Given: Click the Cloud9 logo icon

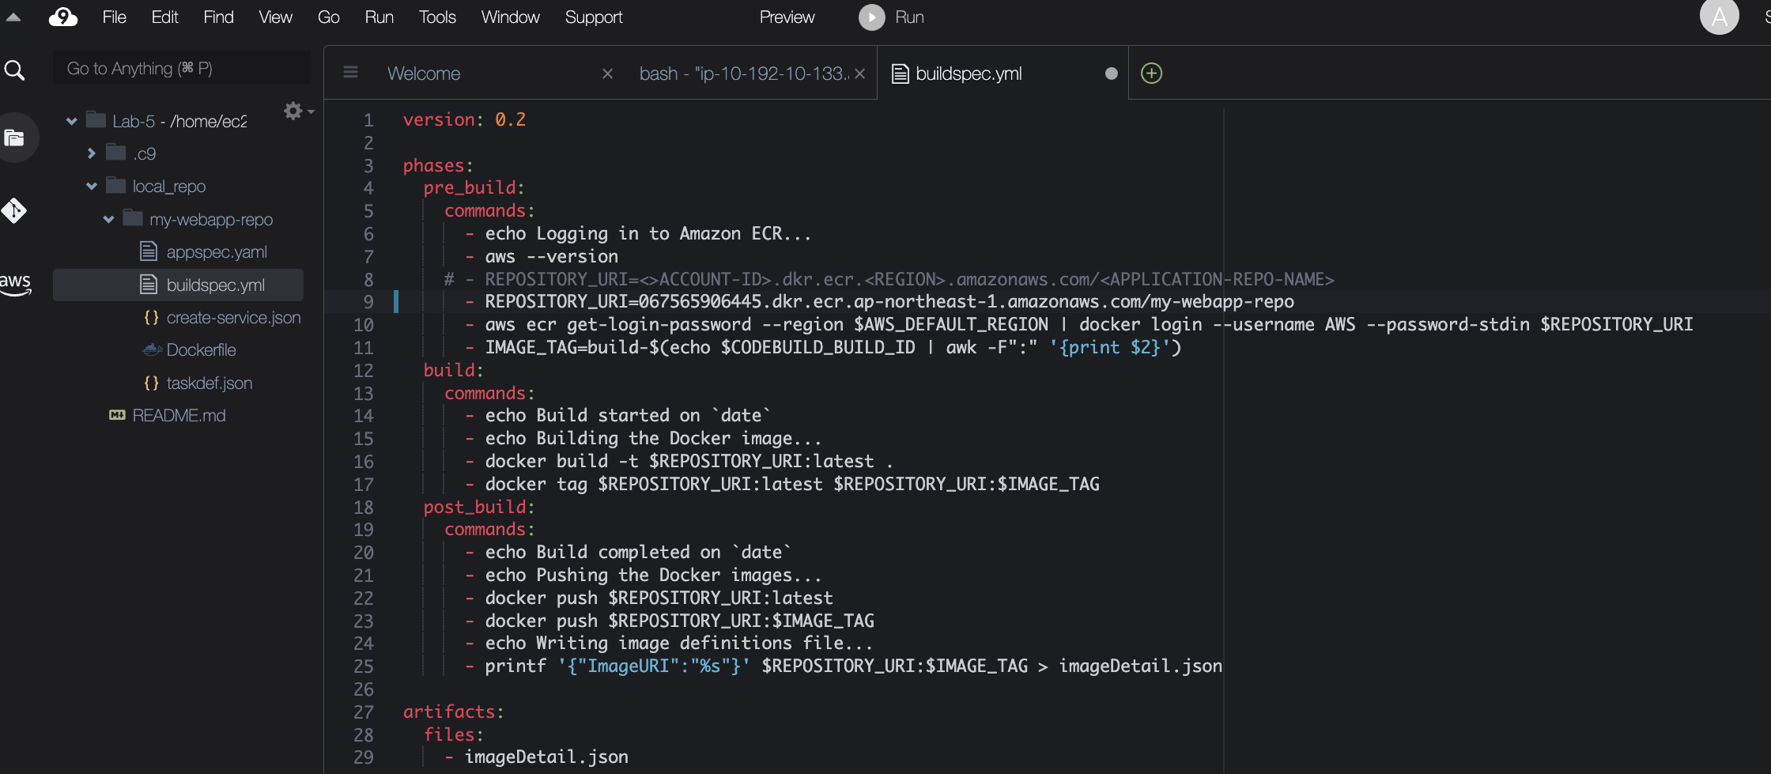Looking at the screenshot, I should (x=62, y=17).
